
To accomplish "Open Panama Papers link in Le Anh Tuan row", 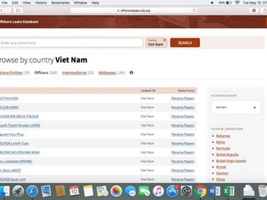I will pos(182,143).
